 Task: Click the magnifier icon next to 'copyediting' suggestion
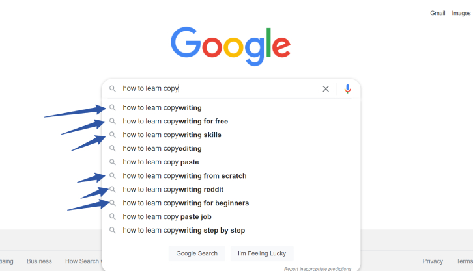113,148
